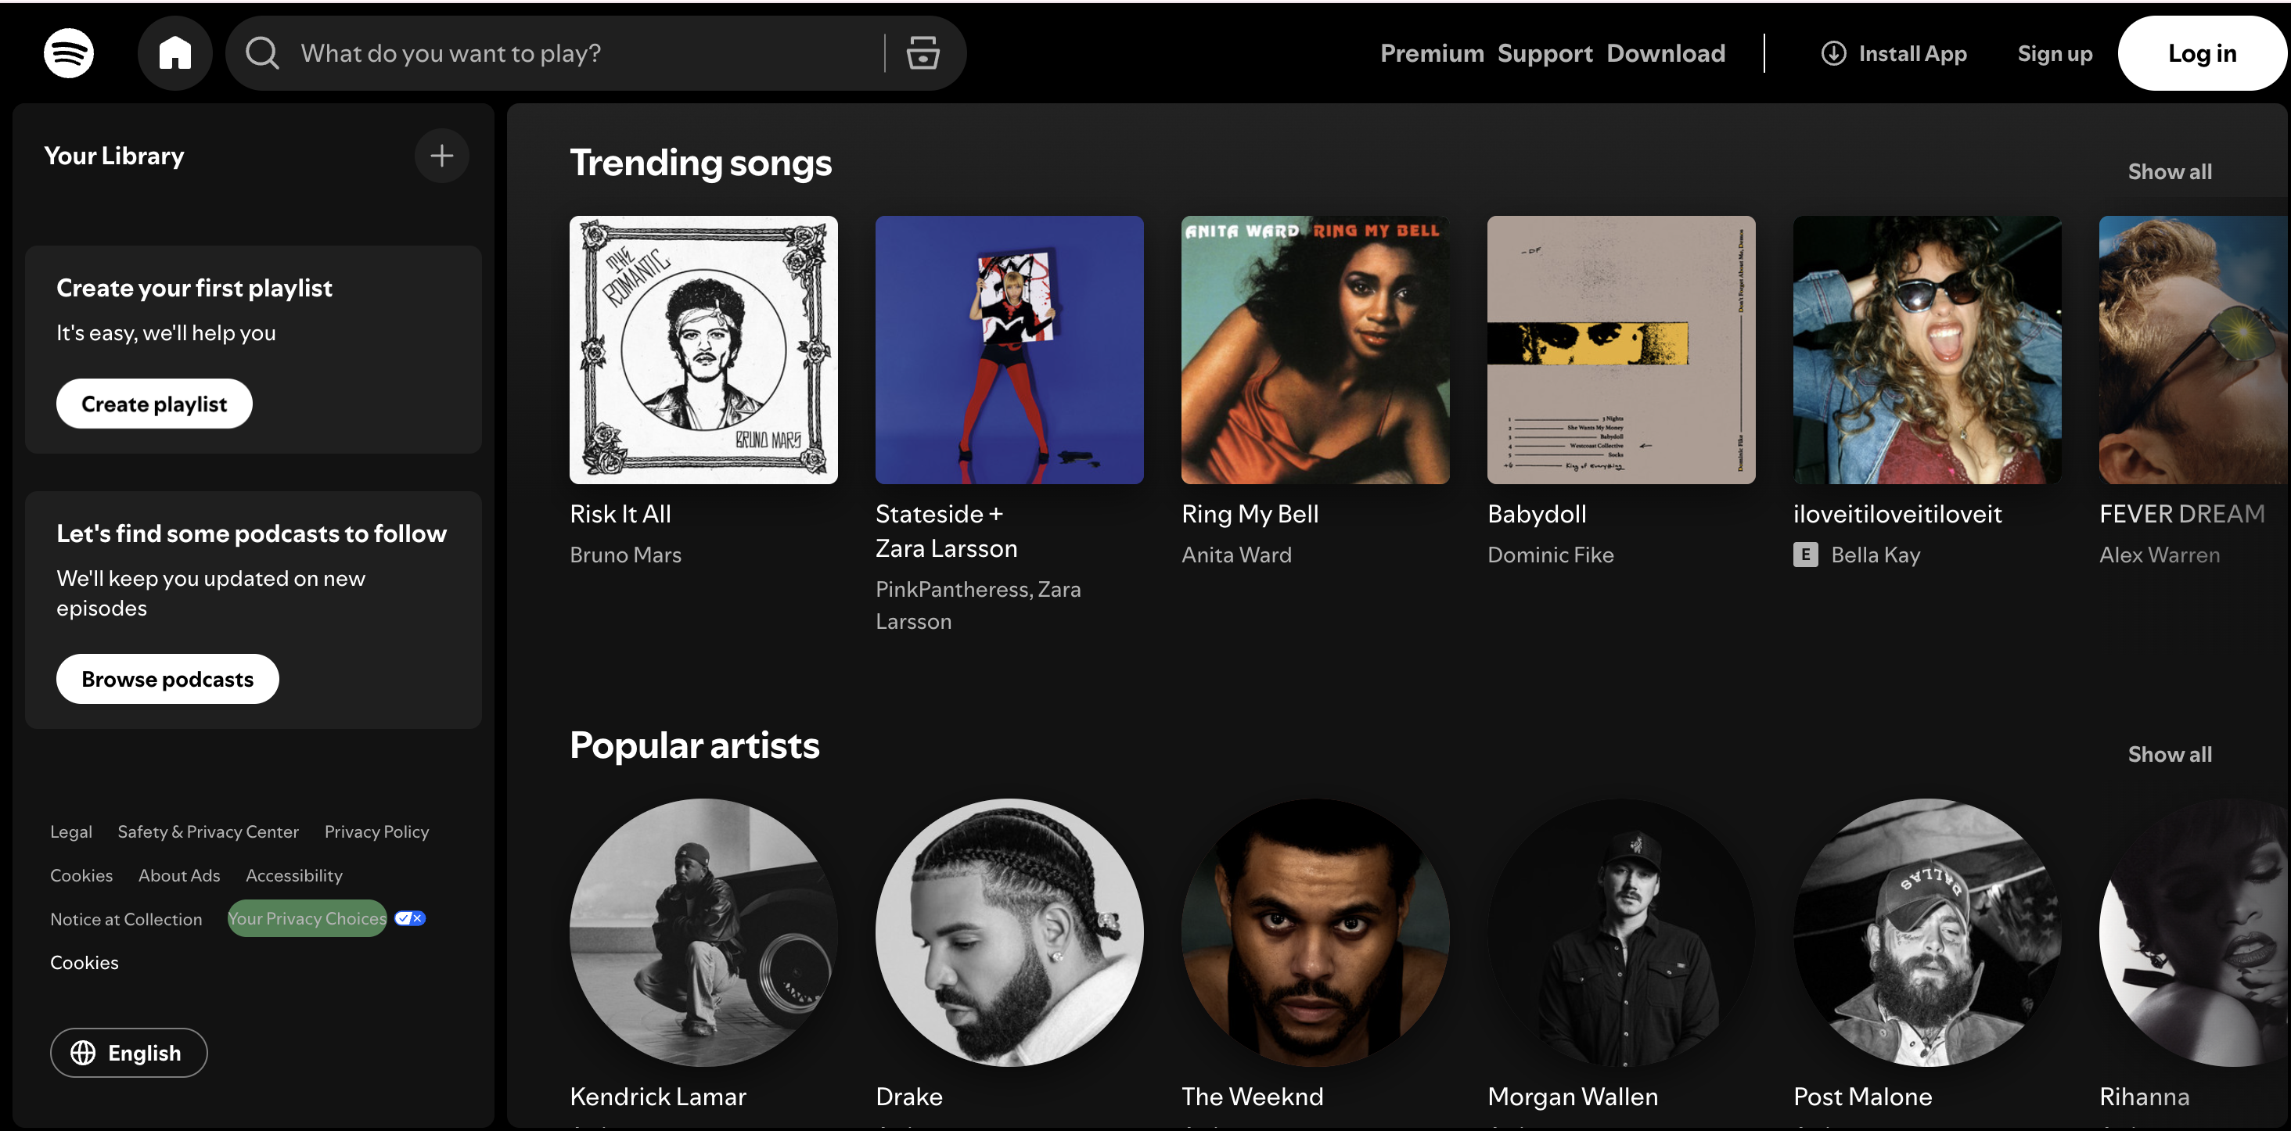Open Browse using the box icon beside search
The image size is (2291, 1131).
tap(923, 52)
